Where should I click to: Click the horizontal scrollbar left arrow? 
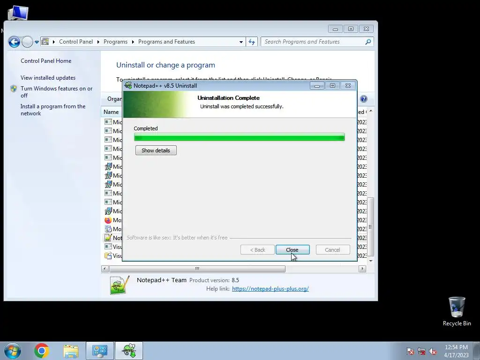click(105, 269)
